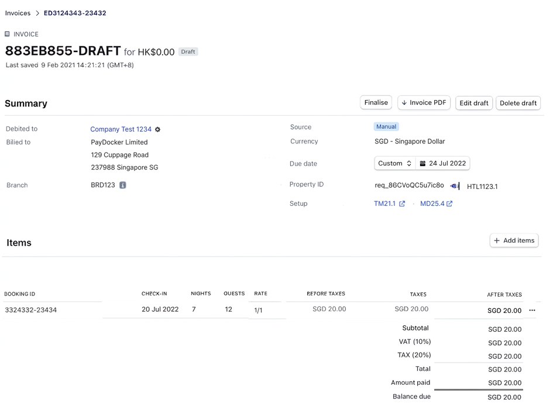Add items to the invoice
The image size is (553, 403).
click(x=514, y=240)
